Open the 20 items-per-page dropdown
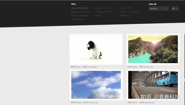 click(175, 9)
